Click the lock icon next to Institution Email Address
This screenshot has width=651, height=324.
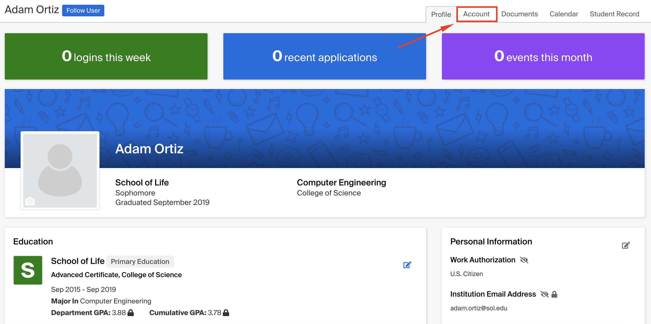[554, 294]
